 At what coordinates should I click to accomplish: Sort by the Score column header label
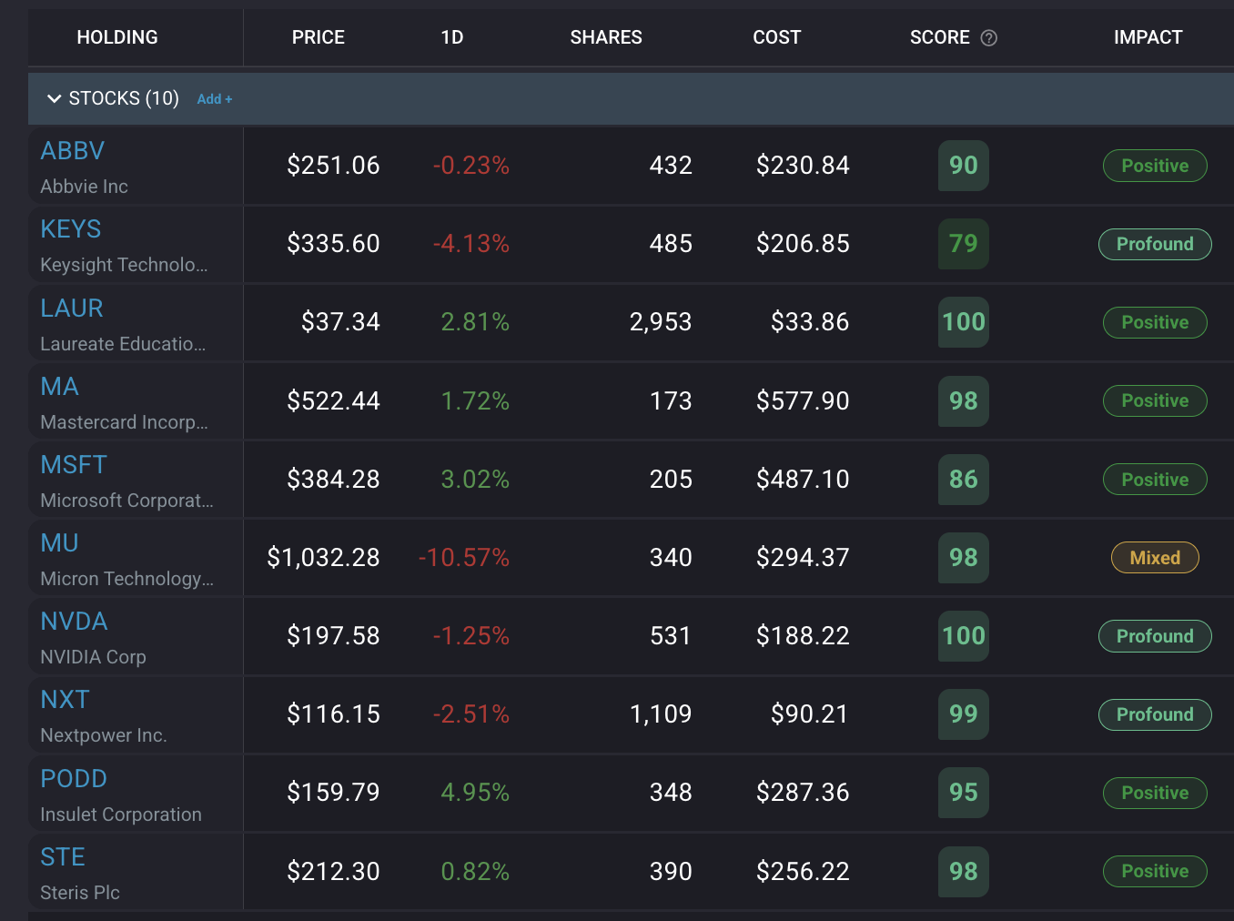pyautogui.click(x=940, y=37)
